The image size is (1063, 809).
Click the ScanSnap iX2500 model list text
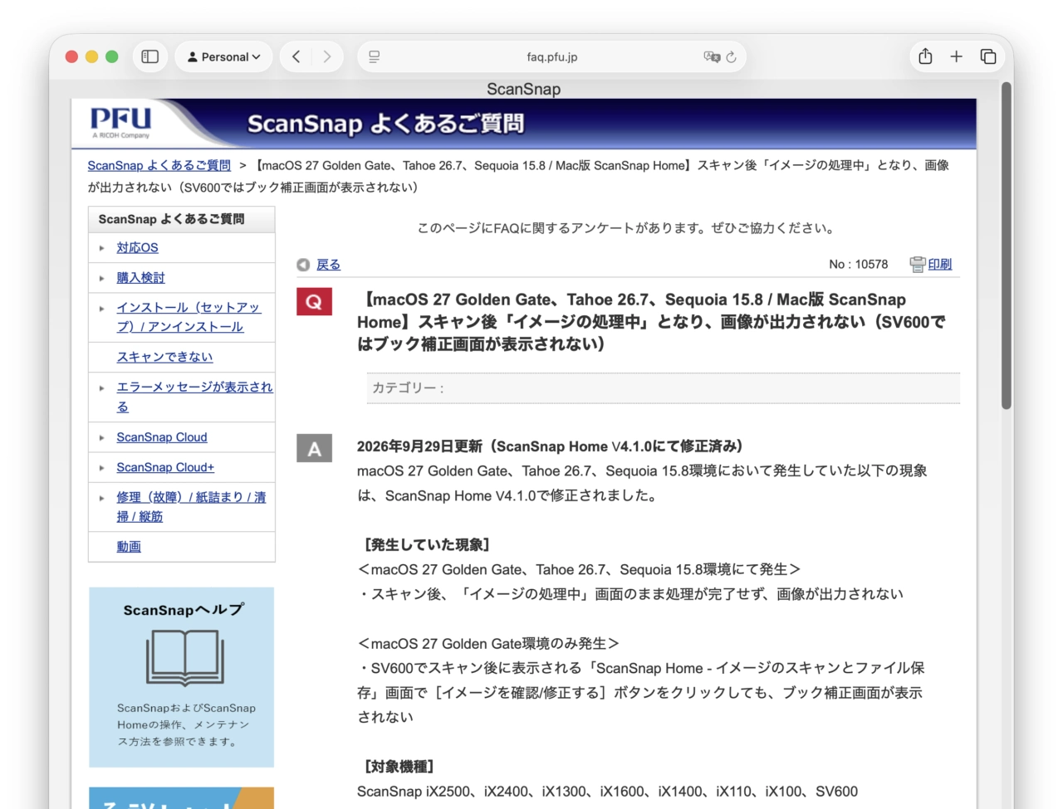[x=607, y=791]
